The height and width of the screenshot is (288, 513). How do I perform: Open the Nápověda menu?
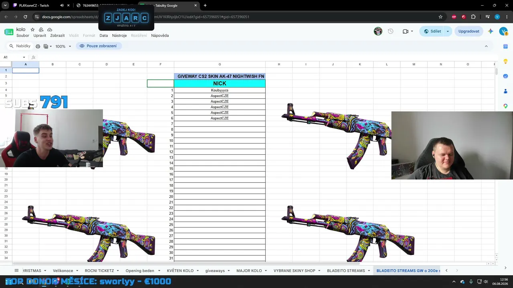(x=160, y=36)
